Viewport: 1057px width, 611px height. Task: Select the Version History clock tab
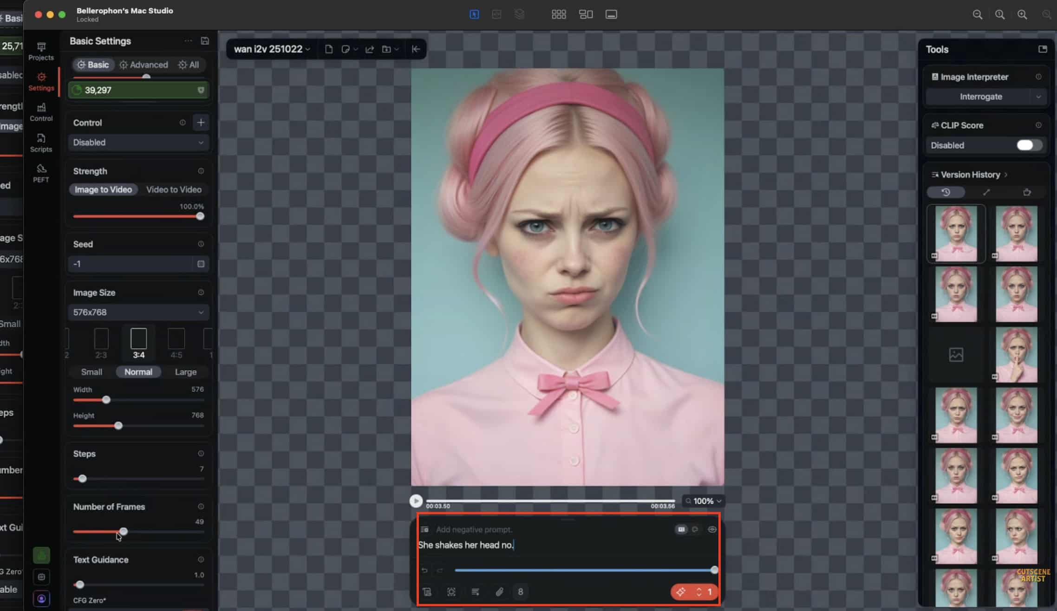[x=946, y=192]
